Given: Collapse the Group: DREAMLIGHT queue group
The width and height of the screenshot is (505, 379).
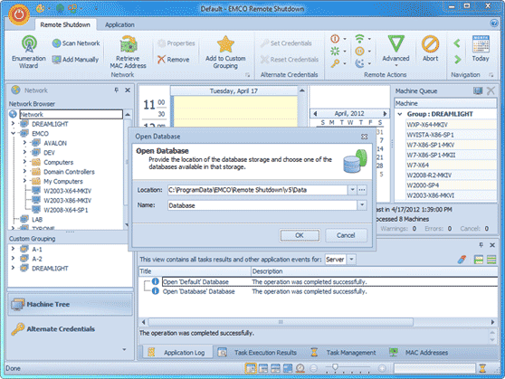Looking at the screenshot, I should (x=400, y=114).
